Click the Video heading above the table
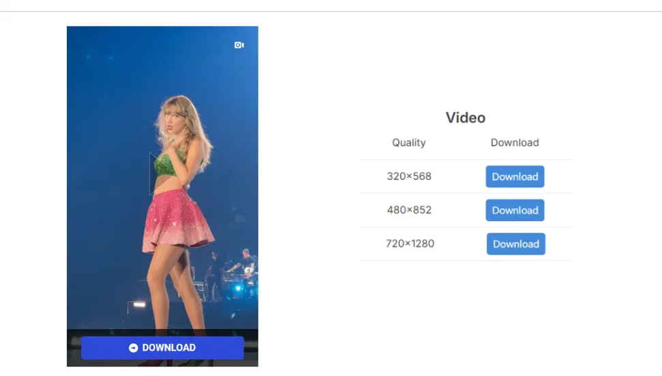662x376 pixels. pos(466,117)
